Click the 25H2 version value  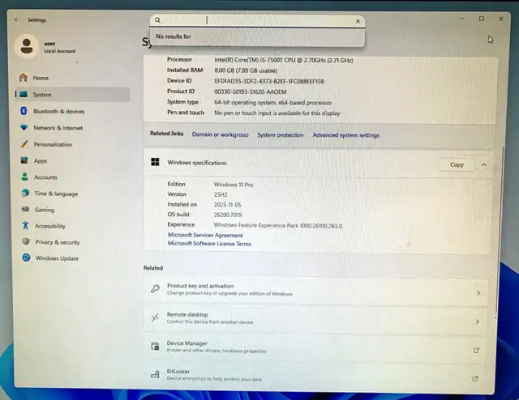pyautogui.click(x=221, y=194)
